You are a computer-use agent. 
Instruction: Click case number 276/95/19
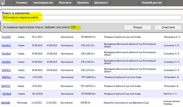85,103
